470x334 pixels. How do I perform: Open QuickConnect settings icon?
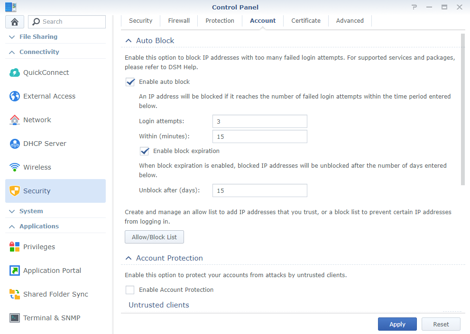pyautogui.click(x=15, y=72)
